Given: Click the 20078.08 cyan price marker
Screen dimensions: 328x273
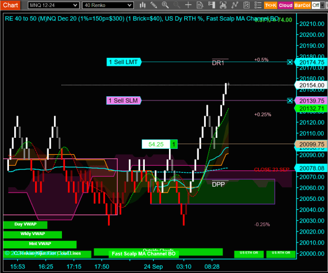Looking at the screenshot, I should point(311,168).
